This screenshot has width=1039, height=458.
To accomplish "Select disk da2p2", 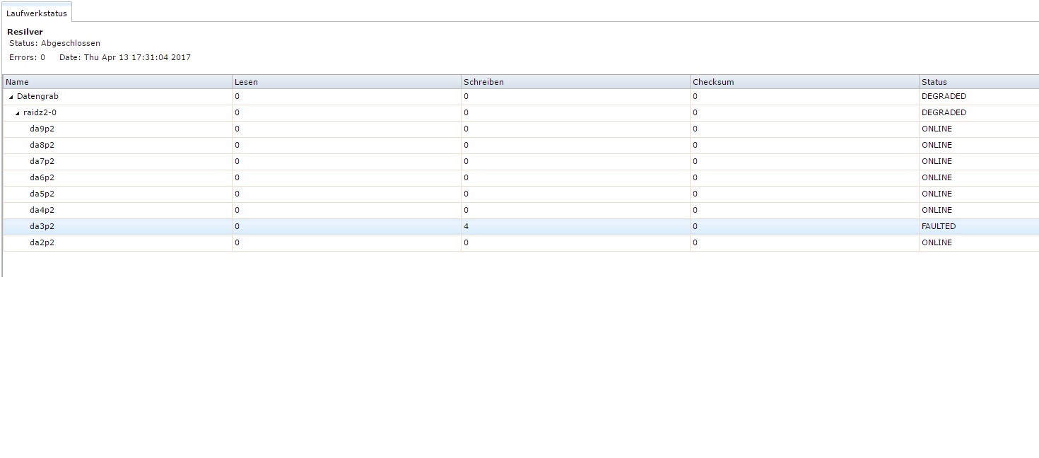I will click(x=42, y=242).
